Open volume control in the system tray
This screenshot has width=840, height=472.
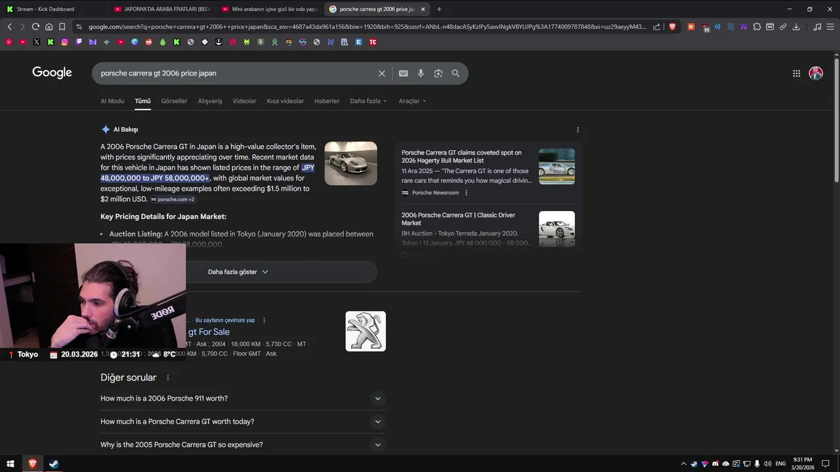pos(768,464)
